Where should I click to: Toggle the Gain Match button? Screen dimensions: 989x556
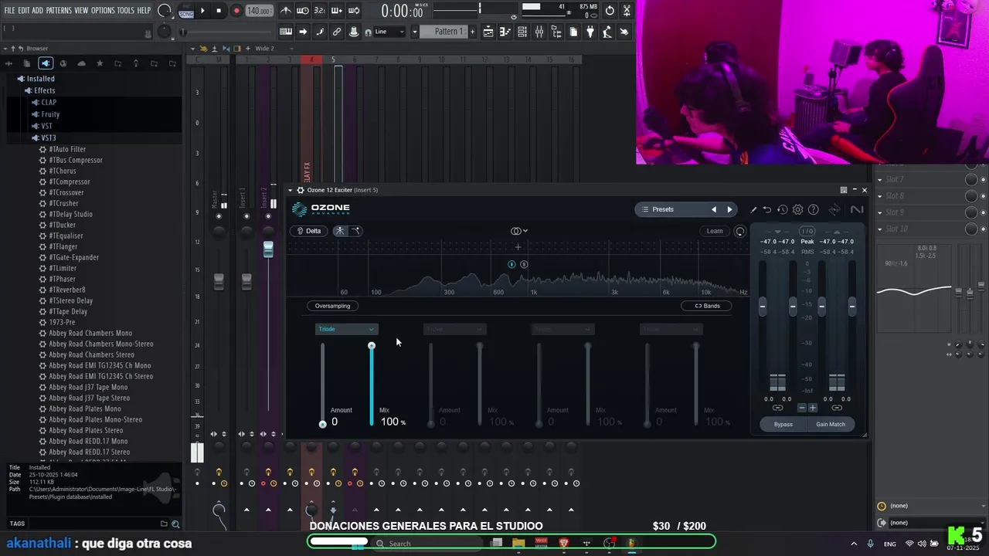point(831,424)
